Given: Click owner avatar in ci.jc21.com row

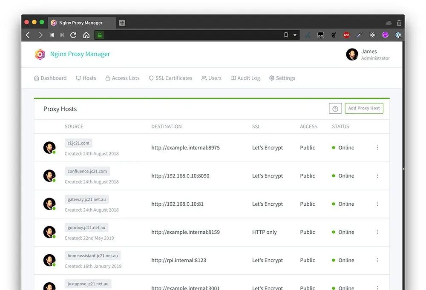Looking at the screenshot, I should [x=49, y=148].
